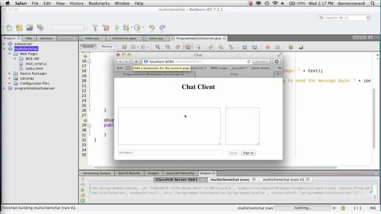Click the Open Project toolbar icon
Image resolution: width=381 pixels, height=214 pixels.
30,28
